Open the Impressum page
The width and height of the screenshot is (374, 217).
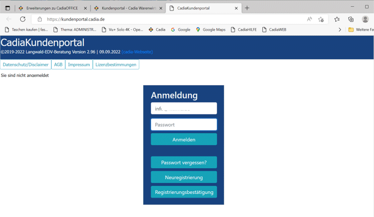point(79,64)
